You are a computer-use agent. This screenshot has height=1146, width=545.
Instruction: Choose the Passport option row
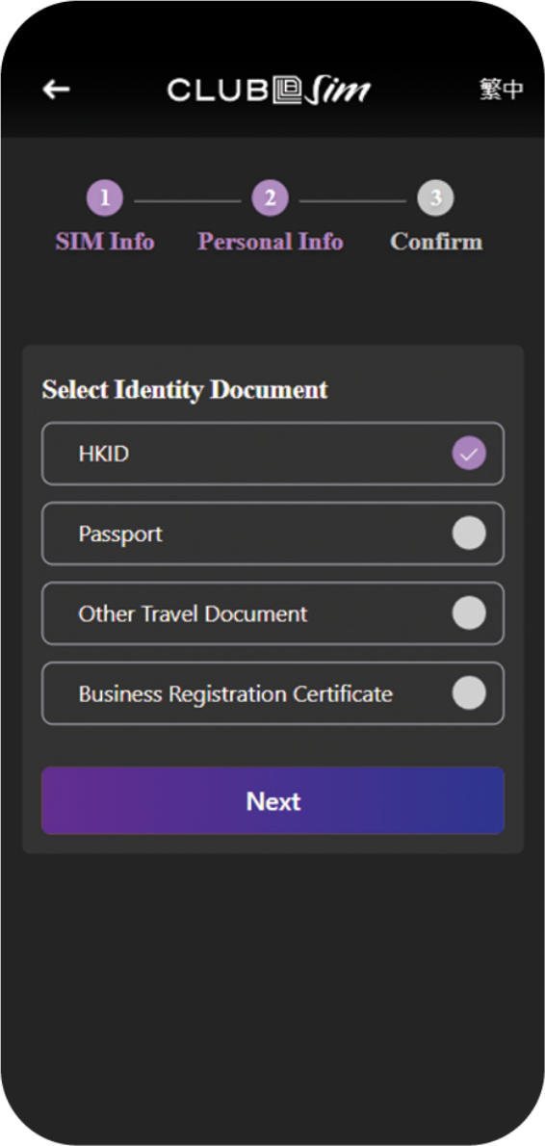click(x=272, y=534)
